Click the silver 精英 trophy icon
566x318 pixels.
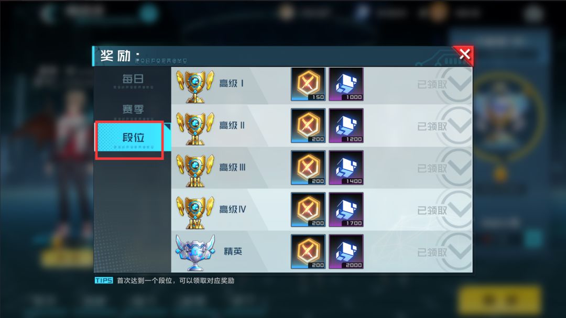(195, 253)
